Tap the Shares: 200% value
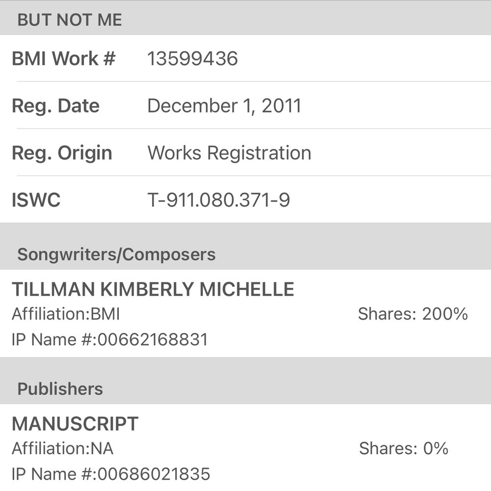Viewport: 491px width, 491px height. click(412, 314)
